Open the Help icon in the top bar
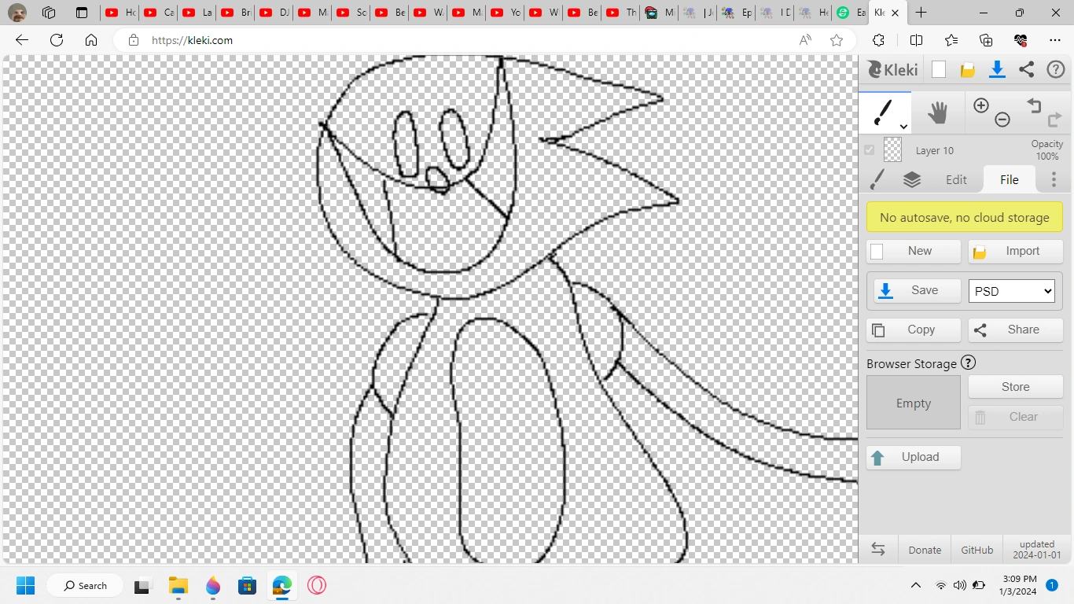This screenshot has height=604, width=1074. [1056, 69]
